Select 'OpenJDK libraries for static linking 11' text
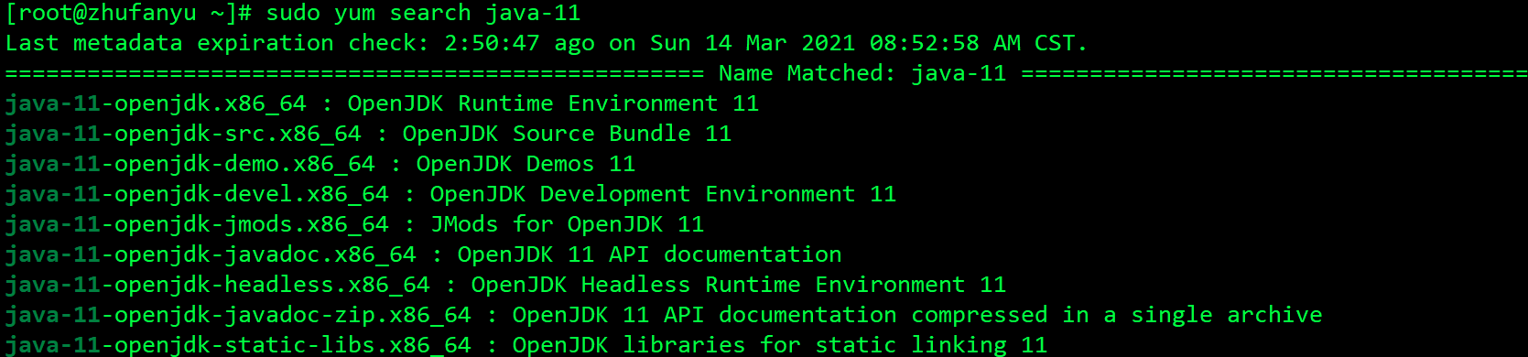Screen dimensions: 1528x357 (x=779, y=346)
